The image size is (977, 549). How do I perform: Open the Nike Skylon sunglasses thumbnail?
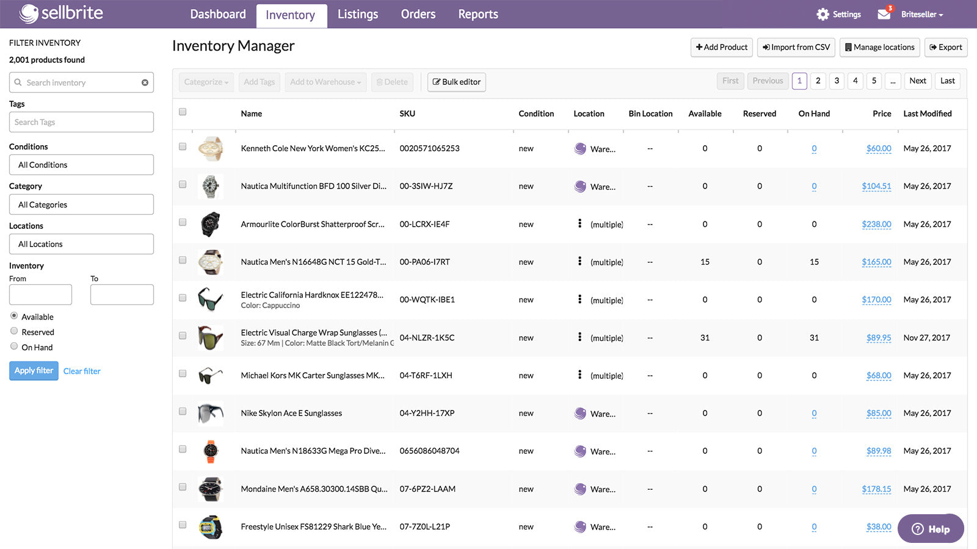(x=210, y=413)
